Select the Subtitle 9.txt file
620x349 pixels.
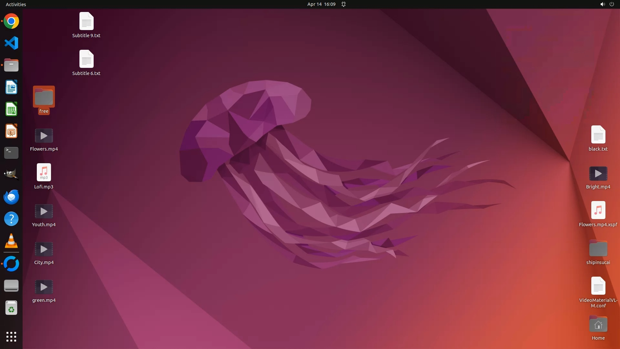coord(86,22)
